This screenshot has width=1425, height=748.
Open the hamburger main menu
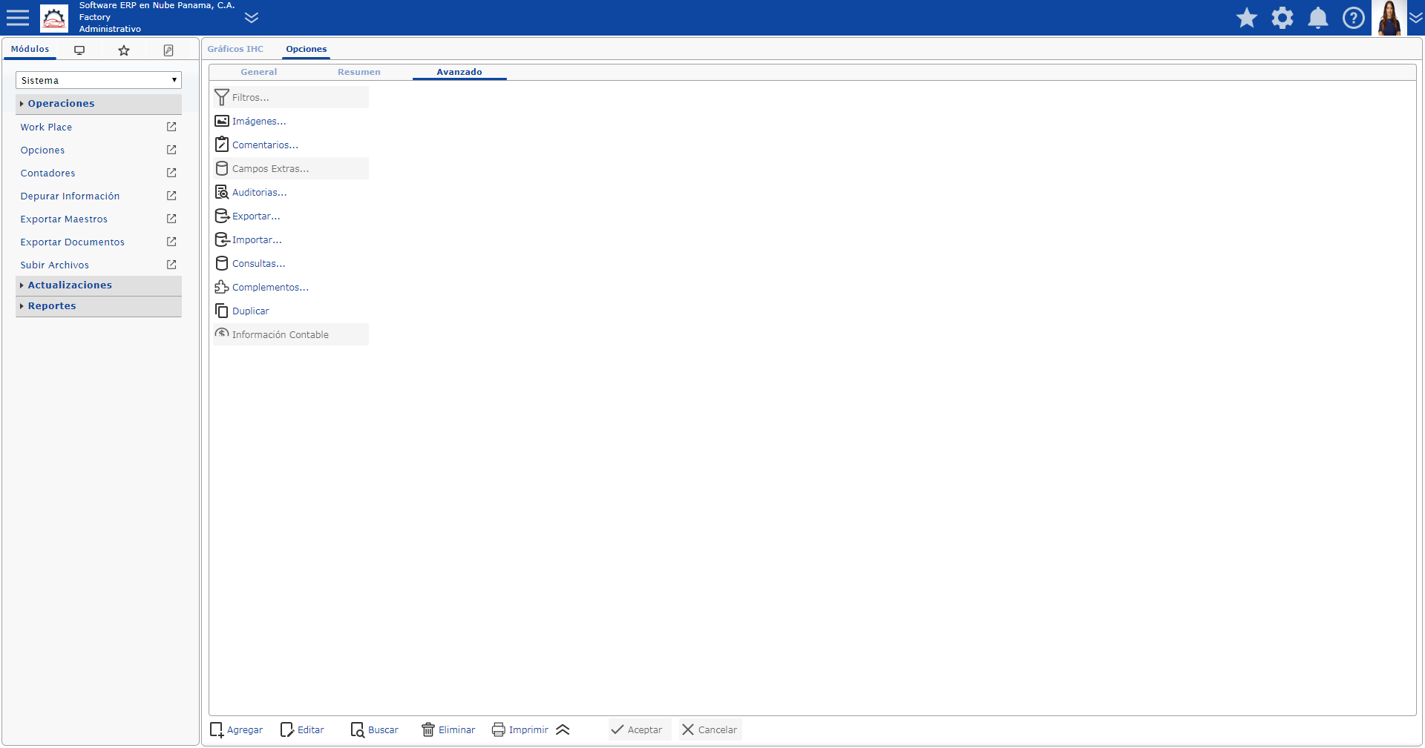click(18, 18)
